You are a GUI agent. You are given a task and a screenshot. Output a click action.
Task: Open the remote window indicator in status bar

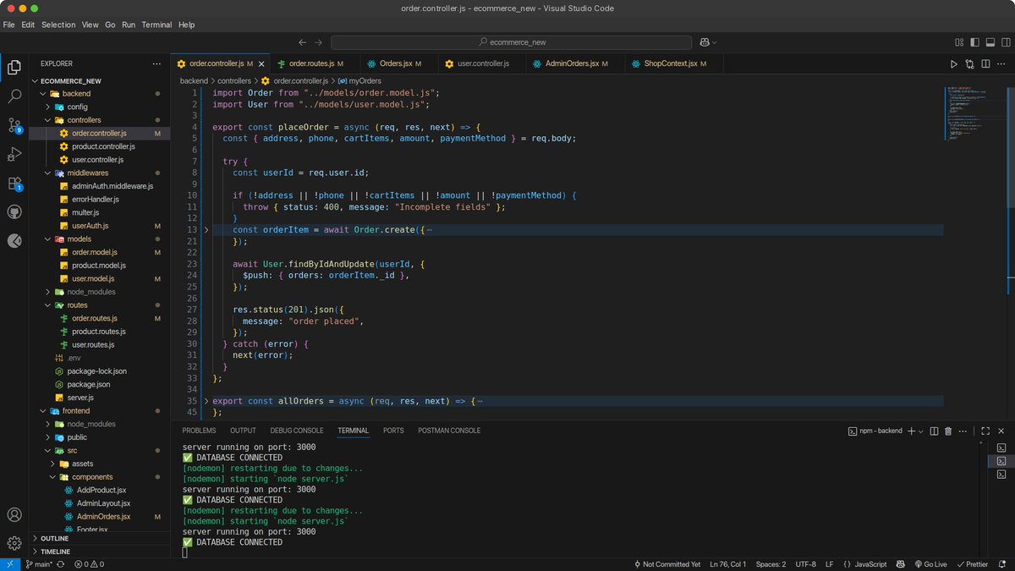[9, 564]
